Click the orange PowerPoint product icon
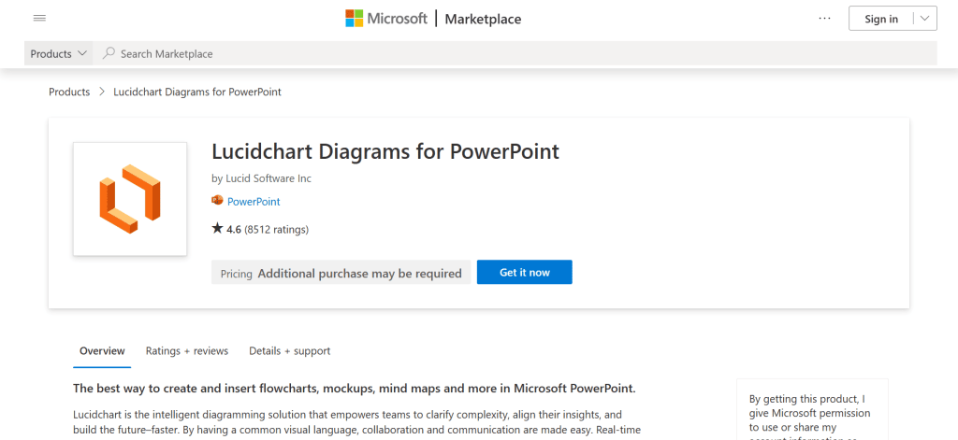Viewport: 958px width, 440px height. coord(218,201)
